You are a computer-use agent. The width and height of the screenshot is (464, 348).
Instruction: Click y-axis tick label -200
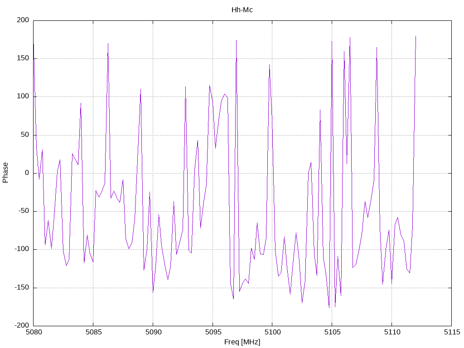(22, 325)
